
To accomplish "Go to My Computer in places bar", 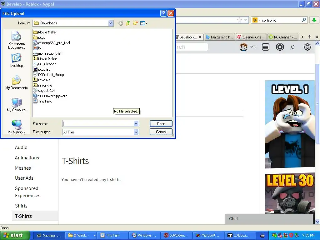I will tap(17, 105).
